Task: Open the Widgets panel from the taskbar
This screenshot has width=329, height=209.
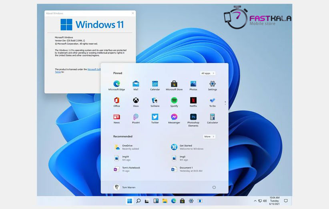Action: [x=156, y=201]
